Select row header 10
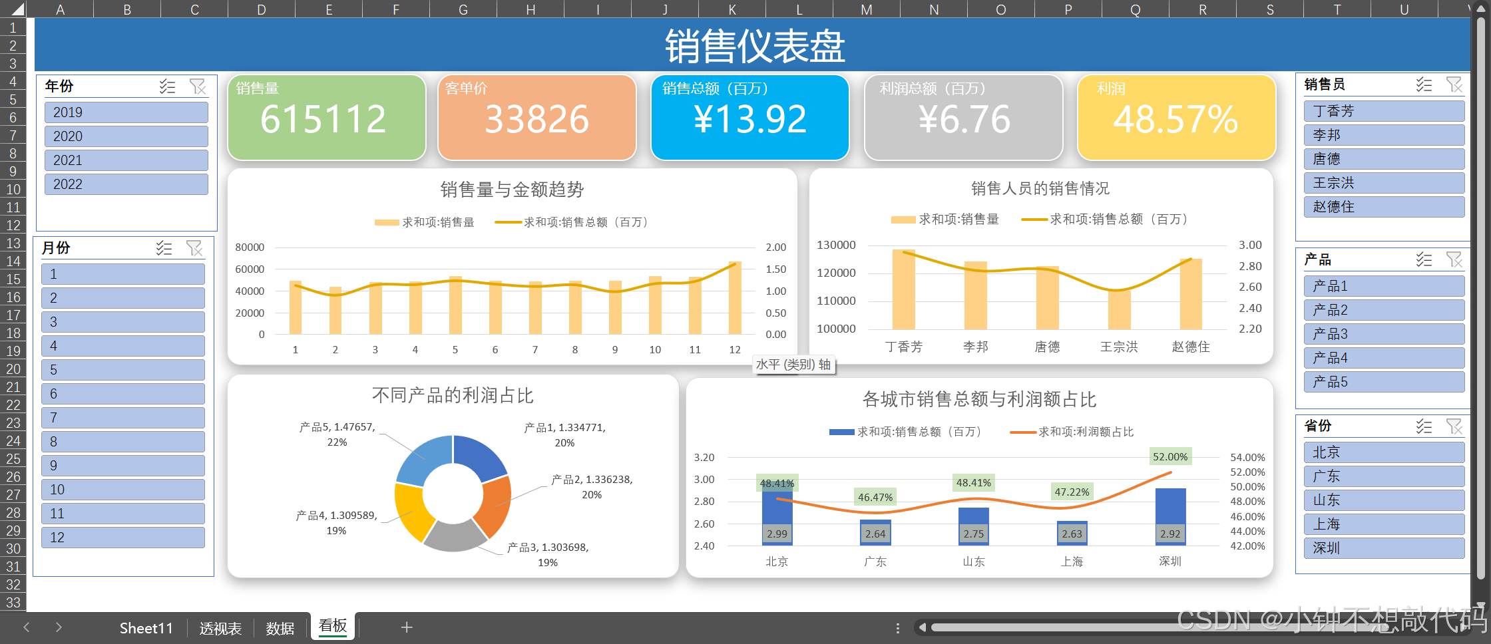The image size is (1491, 644). pyautogui.click(x=13, y=189)
